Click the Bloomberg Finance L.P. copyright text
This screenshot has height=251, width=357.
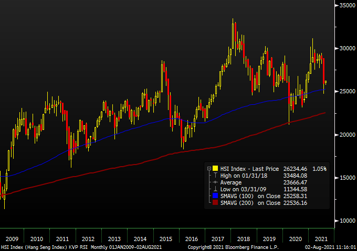tap(233, 247)
